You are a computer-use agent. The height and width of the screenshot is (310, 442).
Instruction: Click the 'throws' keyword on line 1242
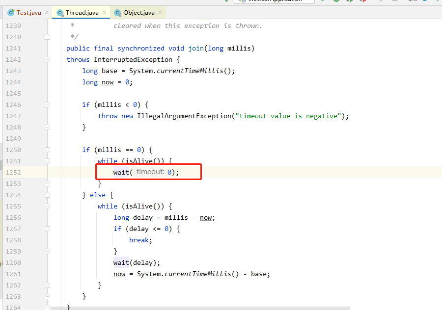point(78,60)
